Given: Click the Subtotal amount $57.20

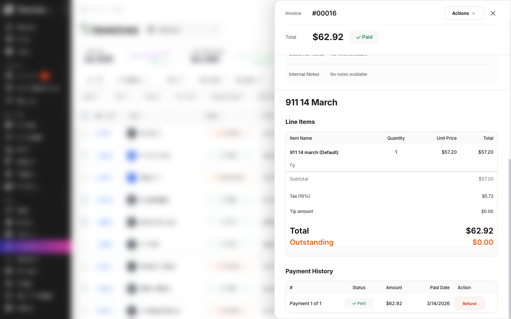Looking at the screenshot, I should tap(486, 179).
